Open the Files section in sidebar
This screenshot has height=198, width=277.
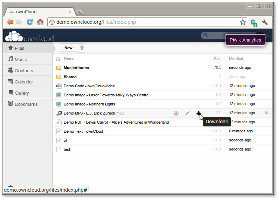point(28,48)
